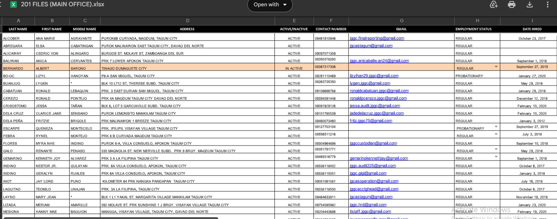Expand employment status dropdown in Escarpe row

(x=496, y=127)
